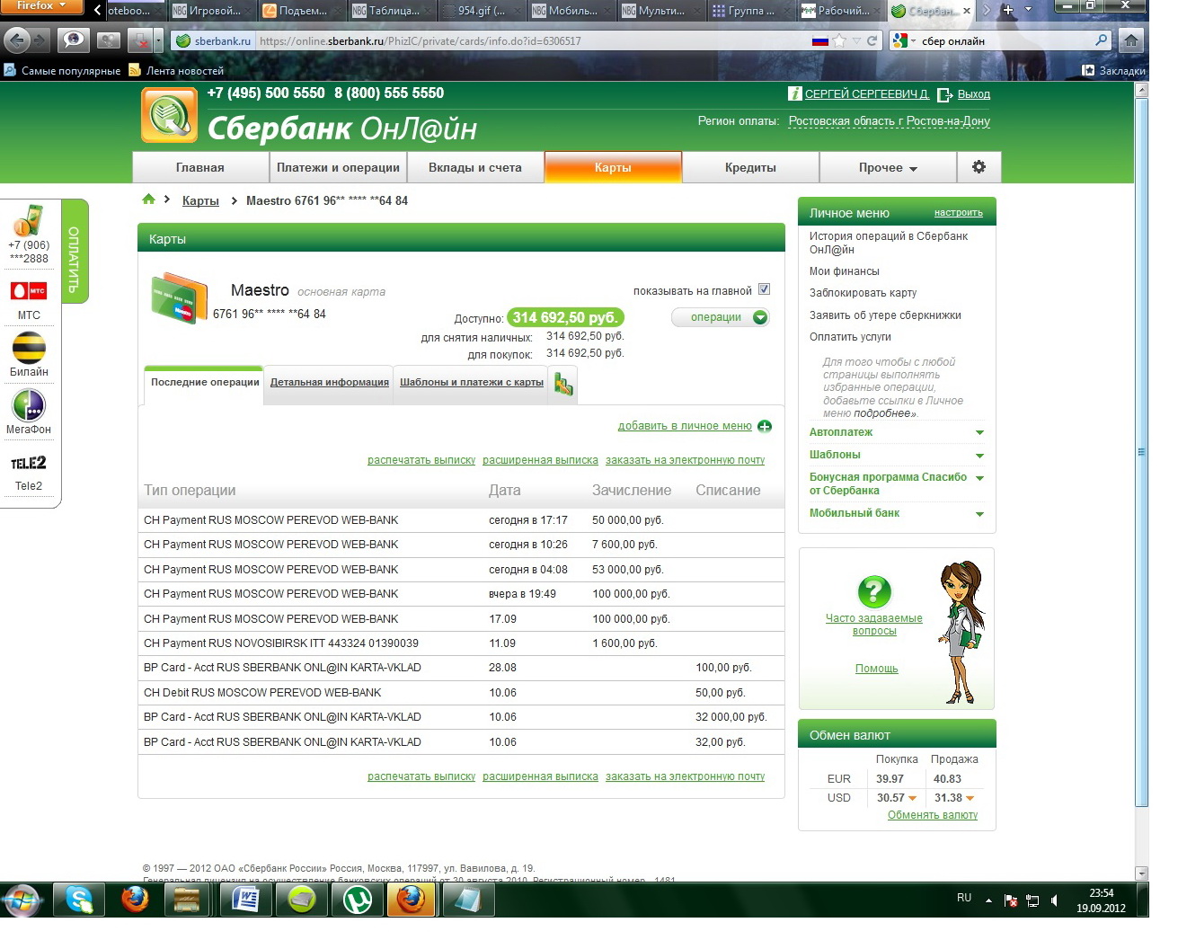Open Skype from the taskbar

pos(79,900)
